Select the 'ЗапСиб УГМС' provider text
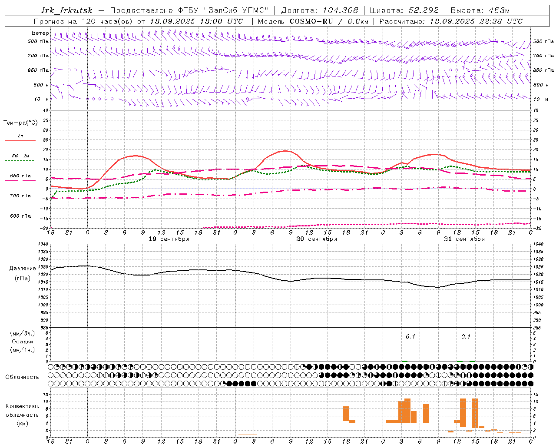Viewport: 556px width, 445px height. 237,10
